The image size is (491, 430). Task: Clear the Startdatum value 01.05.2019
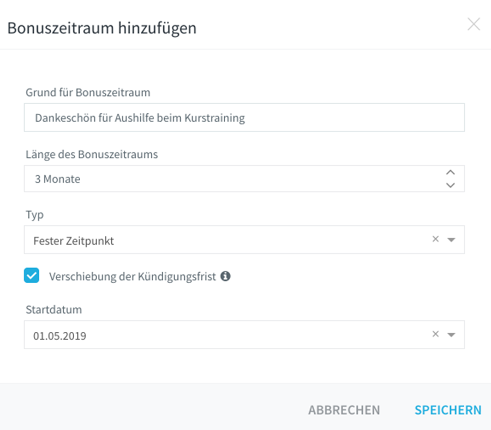[435, 334]
